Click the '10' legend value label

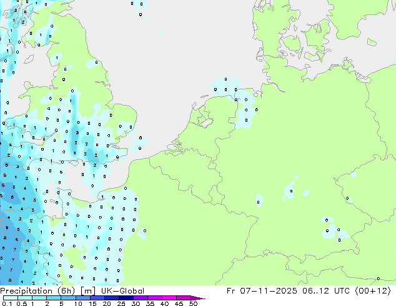tap(78, 304)
